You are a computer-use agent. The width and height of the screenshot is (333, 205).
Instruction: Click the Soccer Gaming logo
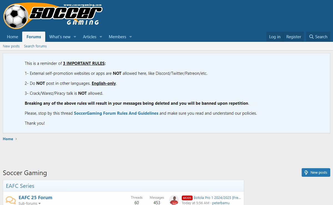pos(53,16)
